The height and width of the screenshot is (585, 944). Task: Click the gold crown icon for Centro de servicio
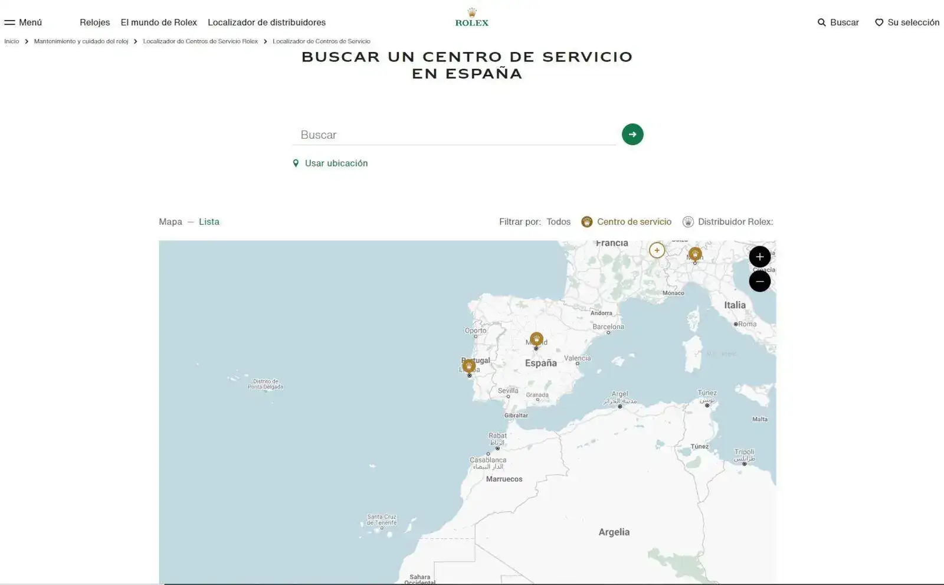coord(586,222)
